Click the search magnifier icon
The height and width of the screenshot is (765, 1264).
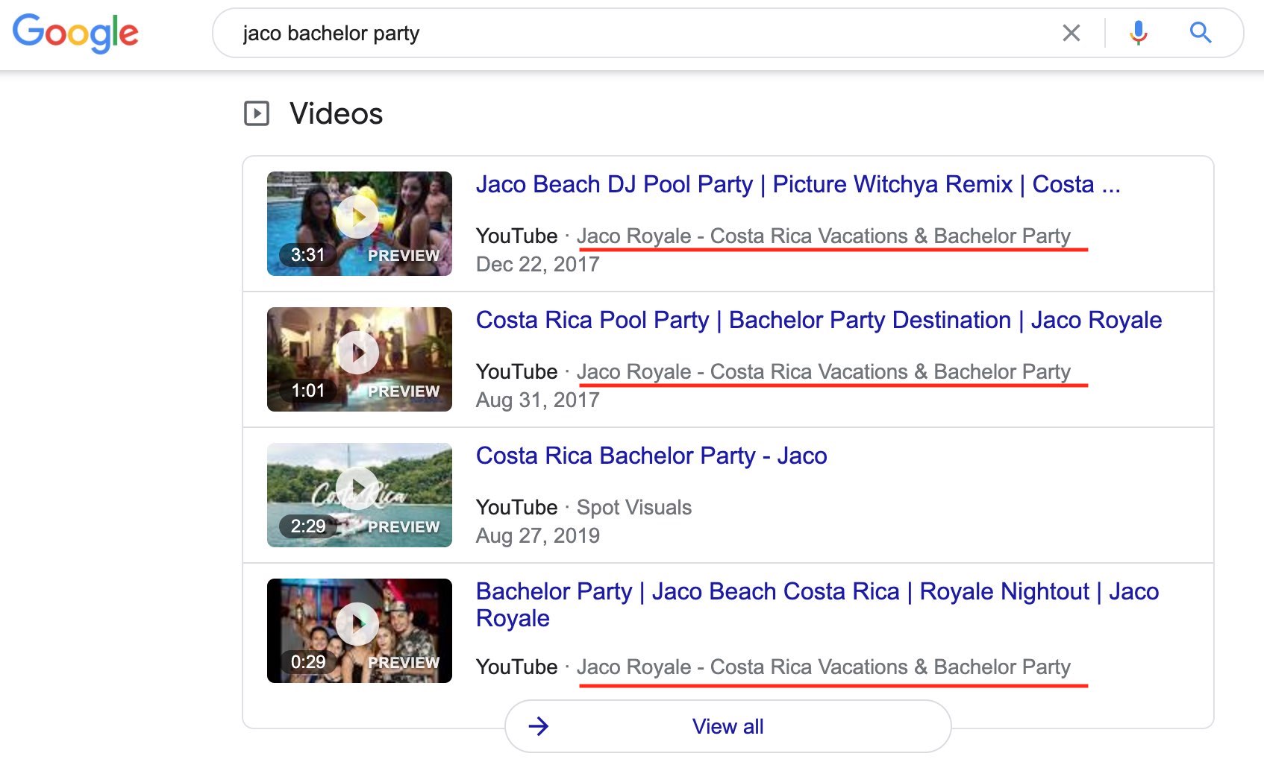pos(1200,33)
